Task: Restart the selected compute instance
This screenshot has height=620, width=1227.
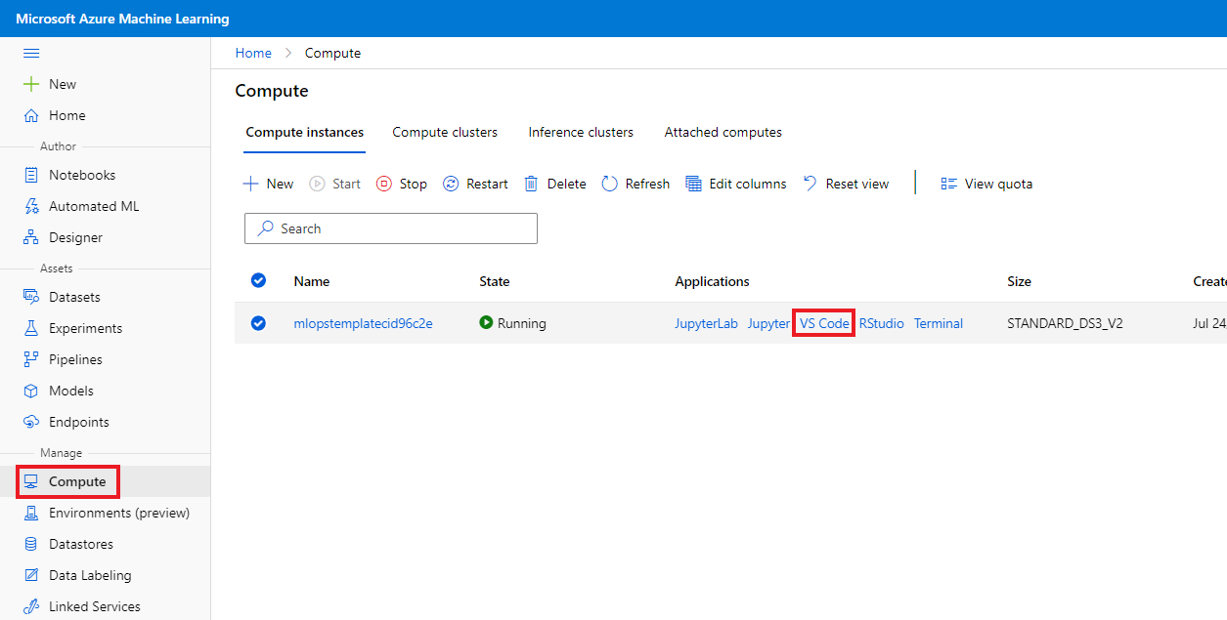Action: click(475, 184)
